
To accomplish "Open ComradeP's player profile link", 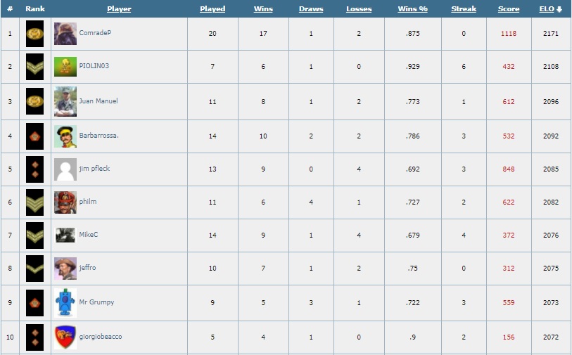I will [x=95, y=33].
